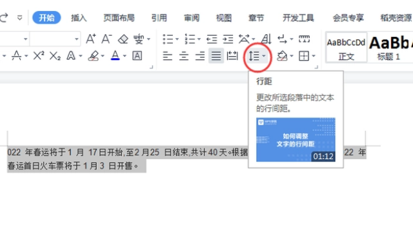Expand the shading color dropdown arrow

tap(292, 56)
